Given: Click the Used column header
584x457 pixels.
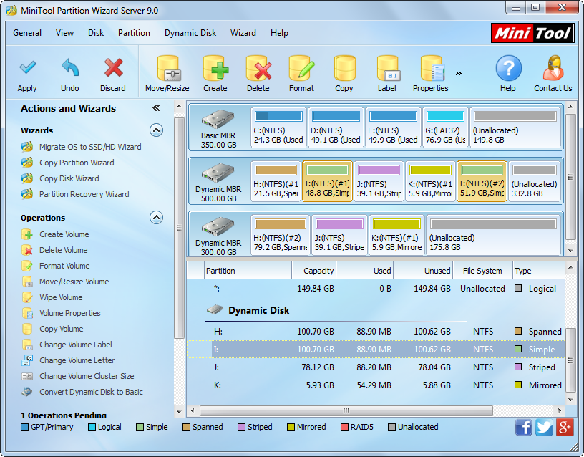Looking at the screenshot, I should pyautogui.click(x=365, y=271).
